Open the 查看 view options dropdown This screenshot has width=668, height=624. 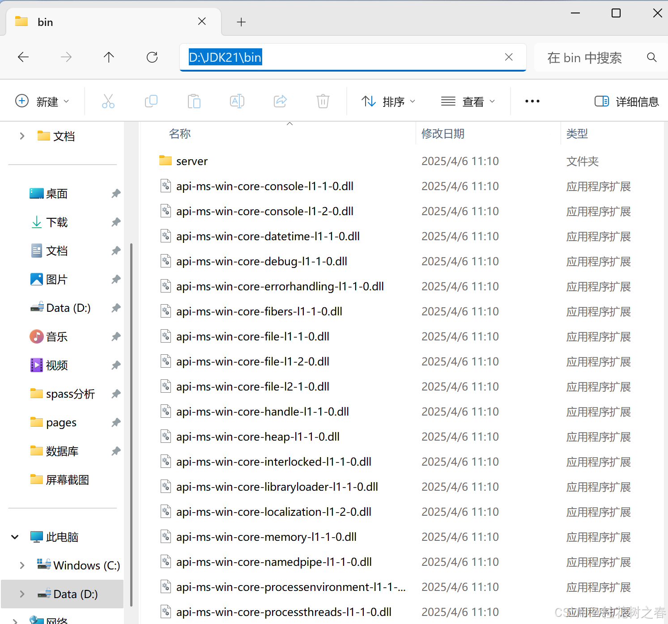click(x=468, y=101)
